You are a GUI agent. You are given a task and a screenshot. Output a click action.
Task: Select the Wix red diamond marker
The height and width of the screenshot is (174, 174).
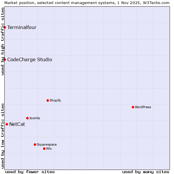[x=44, y=149]
